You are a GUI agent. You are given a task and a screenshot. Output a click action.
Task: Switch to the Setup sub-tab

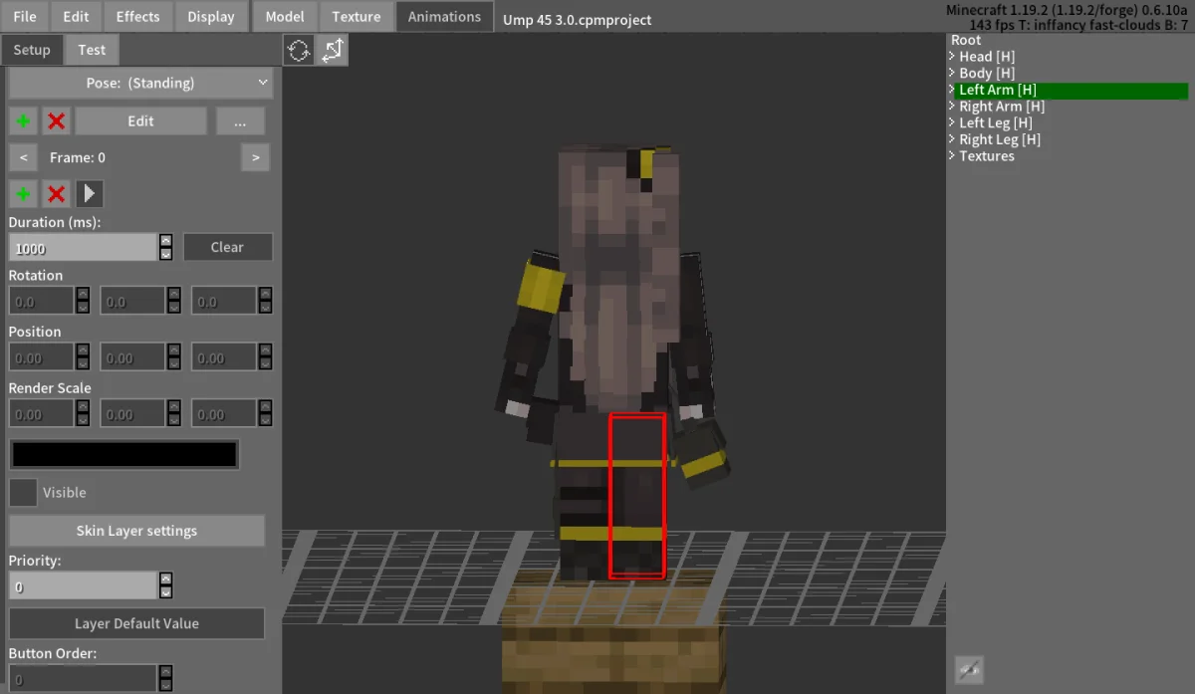[32, 50]
